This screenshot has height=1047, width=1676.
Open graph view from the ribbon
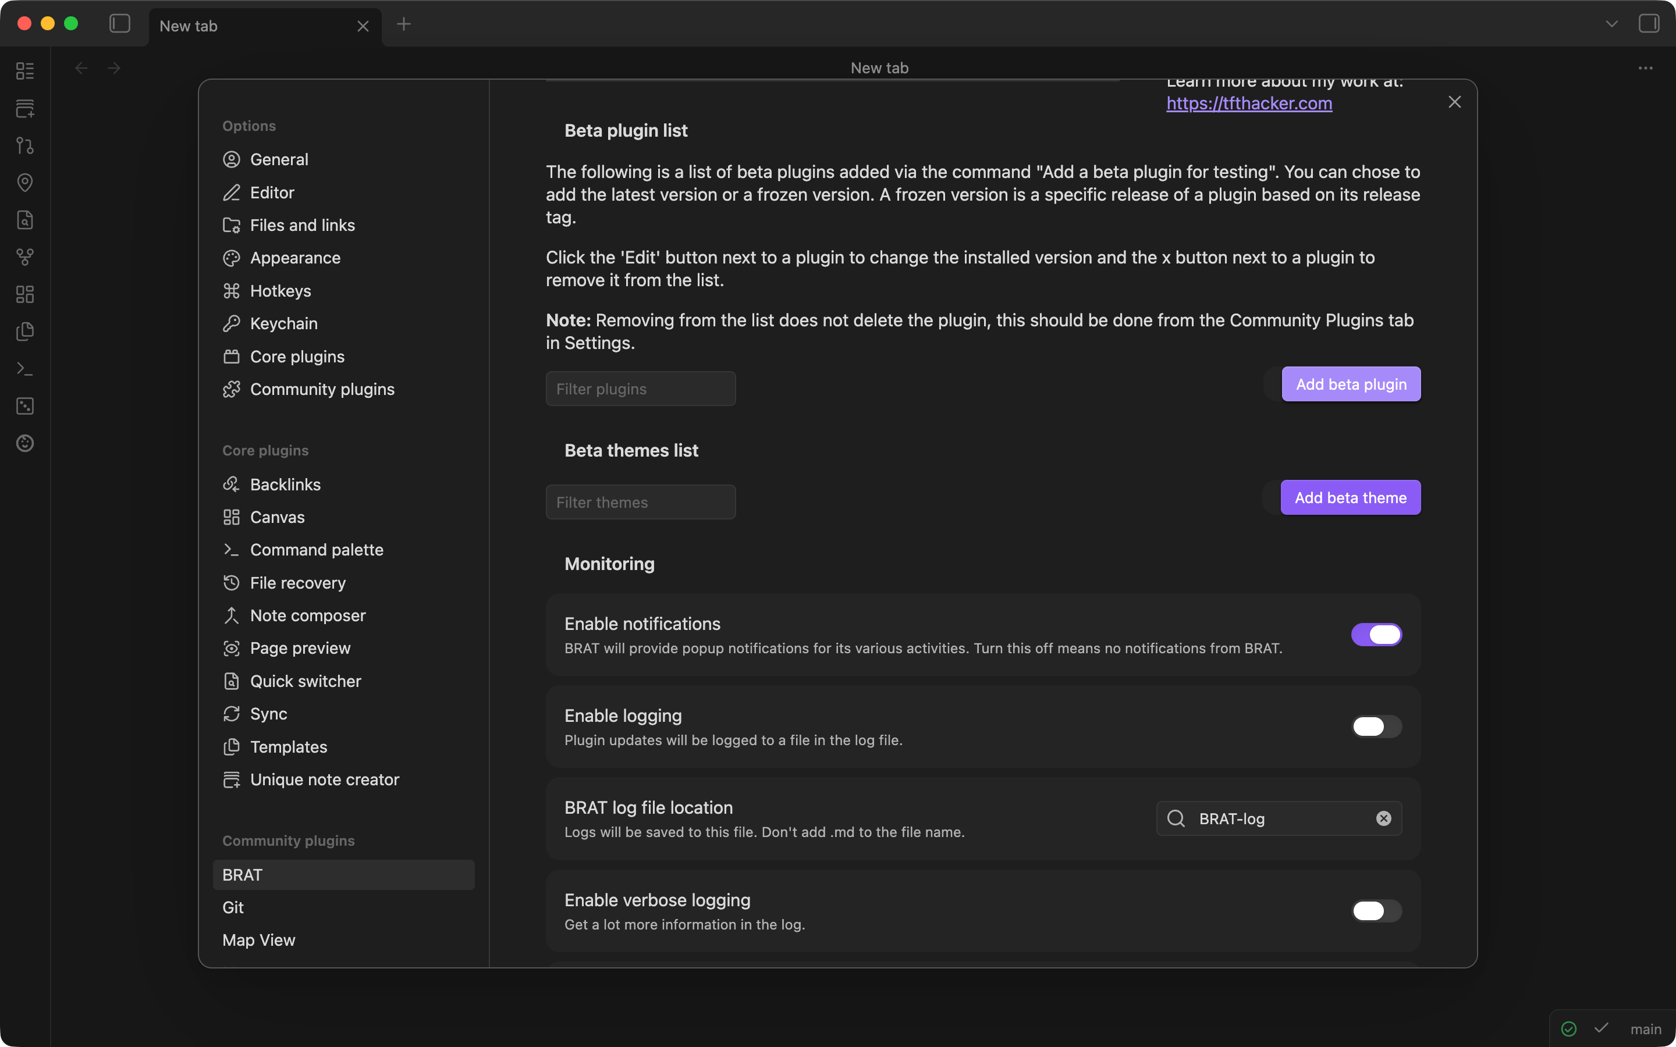pyautogui.click(x=25, y=257)
